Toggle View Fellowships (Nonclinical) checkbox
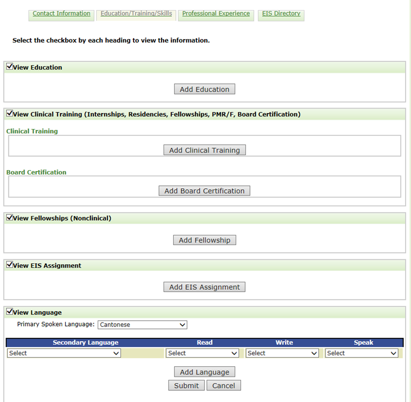The height and width of the screenshot is (402, 411). (x=9, y=217)
